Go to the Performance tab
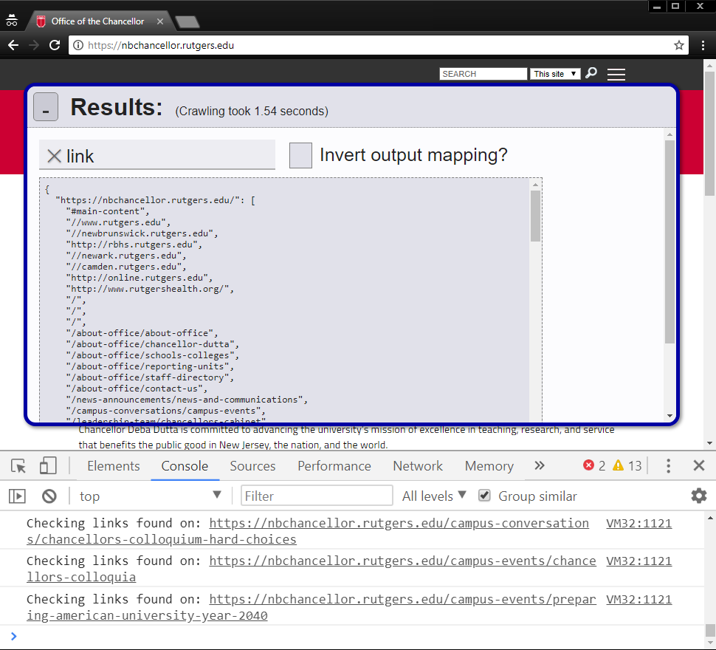 tap(334, 466)
